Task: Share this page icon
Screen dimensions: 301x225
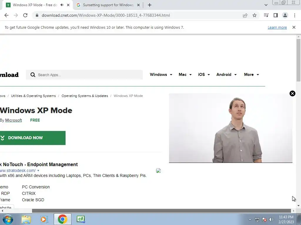Action: pos(245,15)
